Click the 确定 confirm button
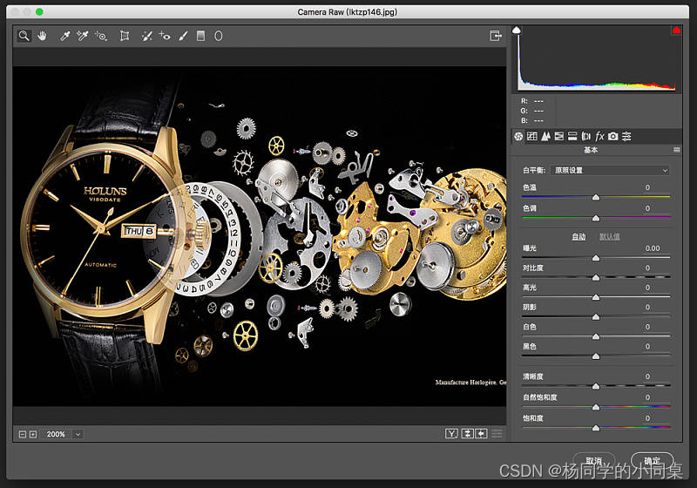697x488 pixels. 652,461
